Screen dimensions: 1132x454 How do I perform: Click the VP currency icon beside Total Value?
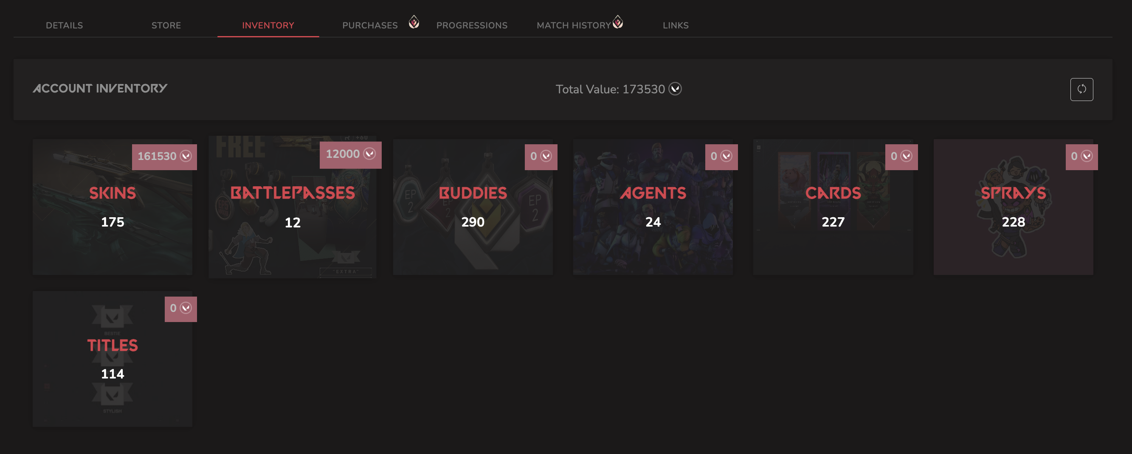[x=675, y=89]
